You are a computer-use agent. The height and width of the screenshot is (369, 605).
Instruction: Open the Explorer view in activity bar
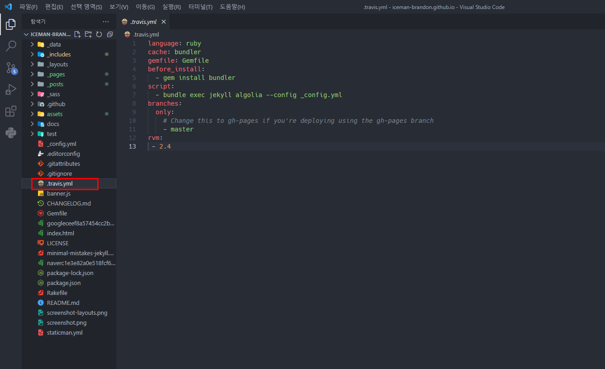point(11,24)
